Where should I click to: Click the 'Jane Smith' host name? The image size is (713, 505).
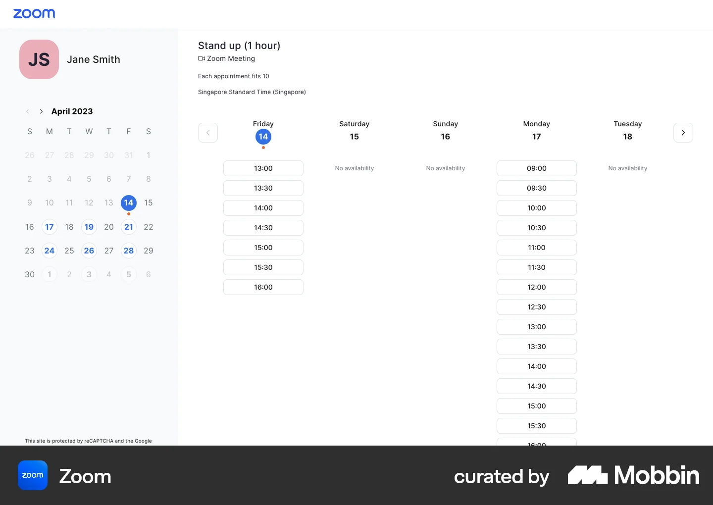94,59
